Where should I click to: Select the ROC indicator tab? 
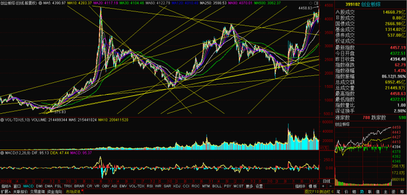click(196, 186)
